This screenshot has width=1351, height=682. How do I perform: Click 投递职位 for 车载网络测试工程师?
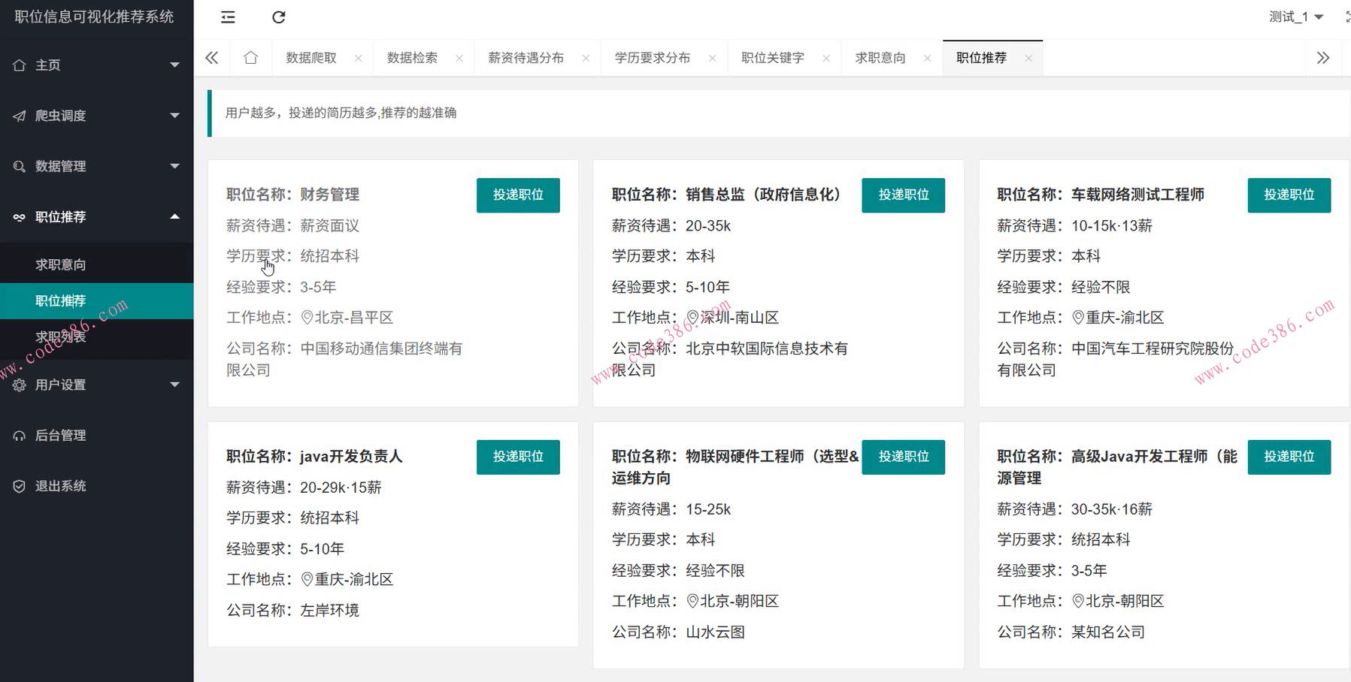point(1289,195)
